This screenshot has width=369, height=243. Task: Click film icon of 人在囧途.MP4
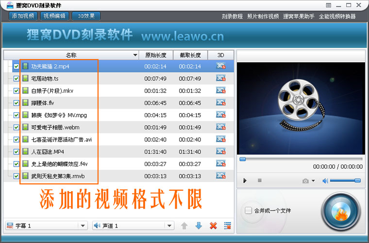(x=25, y=152)
